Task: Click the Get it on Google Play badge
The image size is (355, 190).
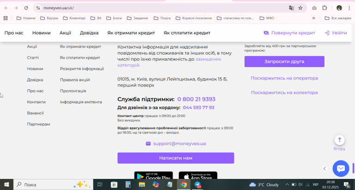Action: (x=153, y=176)
